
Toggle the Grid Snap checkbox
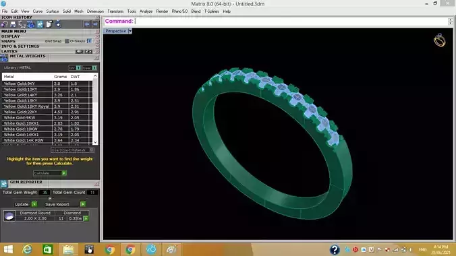[67, 41]
